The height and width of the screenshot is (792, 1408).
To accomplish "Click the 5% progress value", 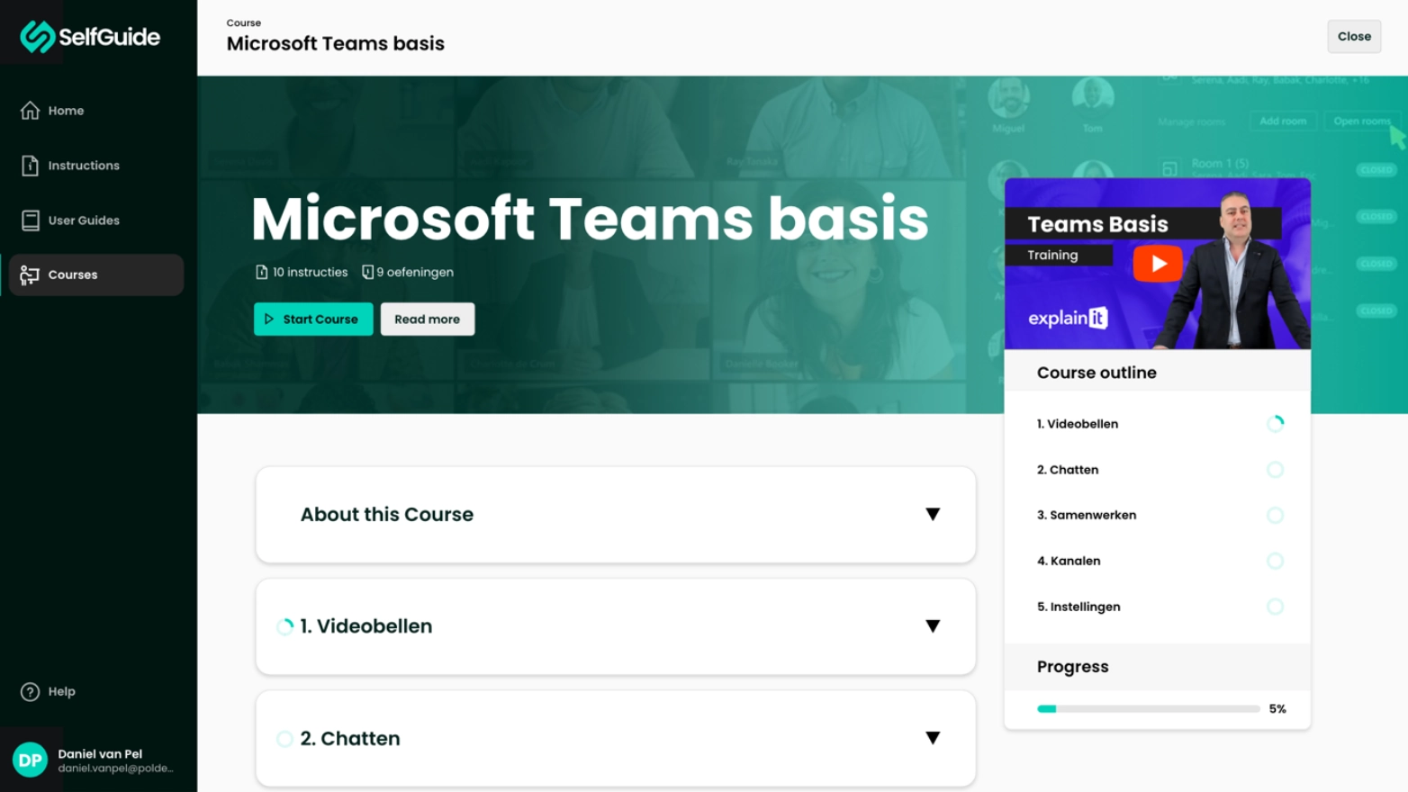I will [1277, 709].
